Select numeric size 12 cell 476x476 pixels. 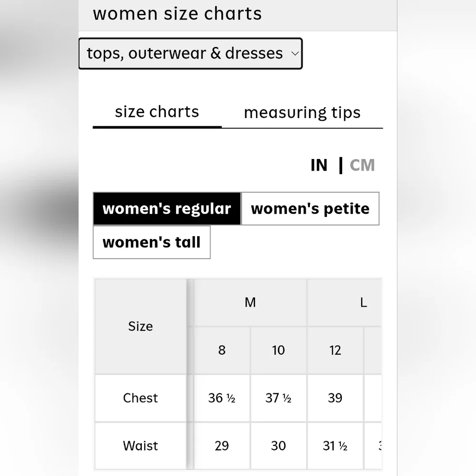pyautogui.click(x=335, y=350)
